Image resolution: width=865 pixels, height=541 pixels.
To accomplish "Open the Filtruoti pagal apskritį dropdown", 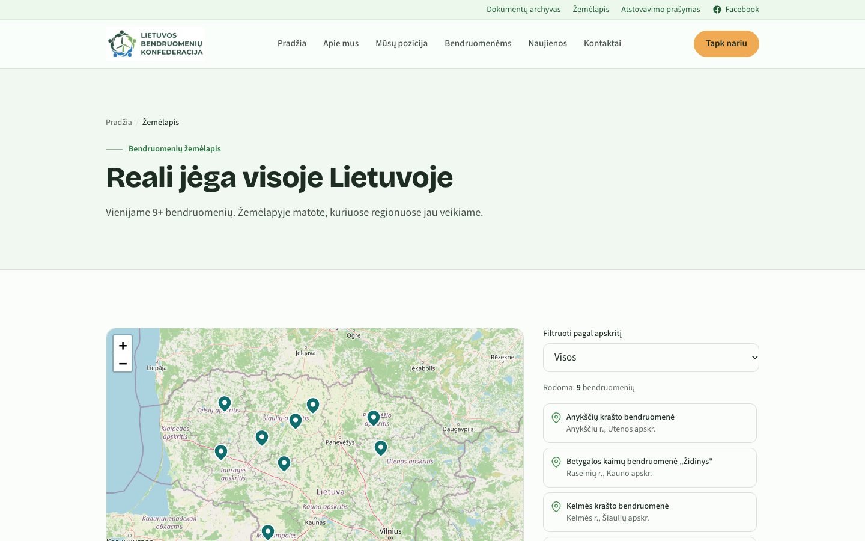I will tap(651, 358).
